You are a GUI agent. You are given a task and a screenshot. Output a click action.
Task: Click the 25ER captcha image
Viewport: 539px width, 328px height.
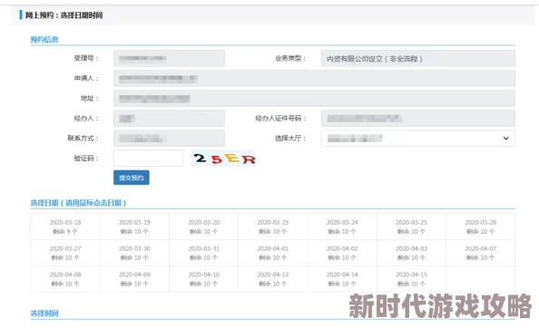223,159
